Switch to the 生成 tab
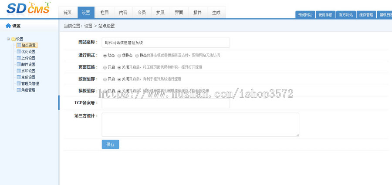Image resolution: width=392 pixels, height=185 pixels. [x=216, y=13]
